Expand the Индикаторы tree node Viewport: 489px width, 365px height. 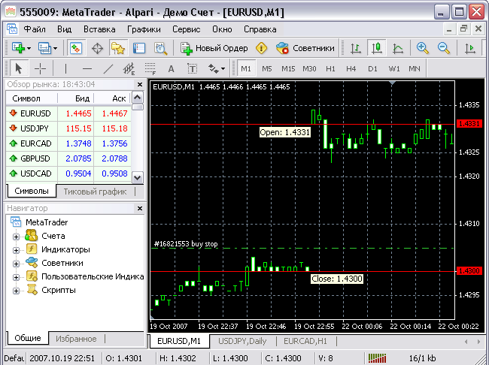pyautogui.click(x=16, y=249)
